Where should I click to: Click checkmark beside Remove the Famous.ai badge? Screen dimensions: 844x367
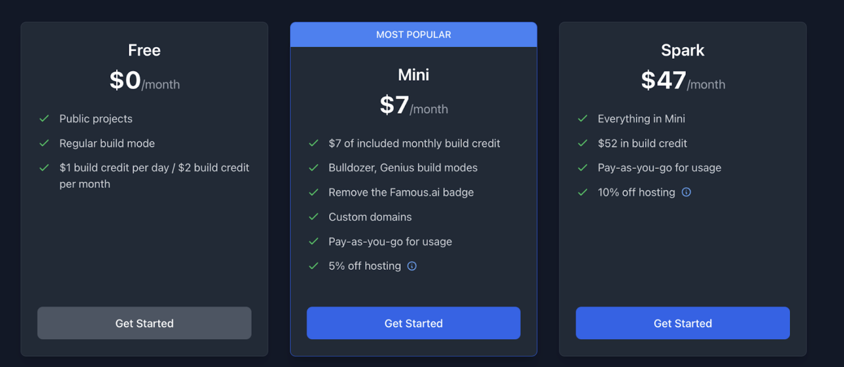[x=313, y=192]
